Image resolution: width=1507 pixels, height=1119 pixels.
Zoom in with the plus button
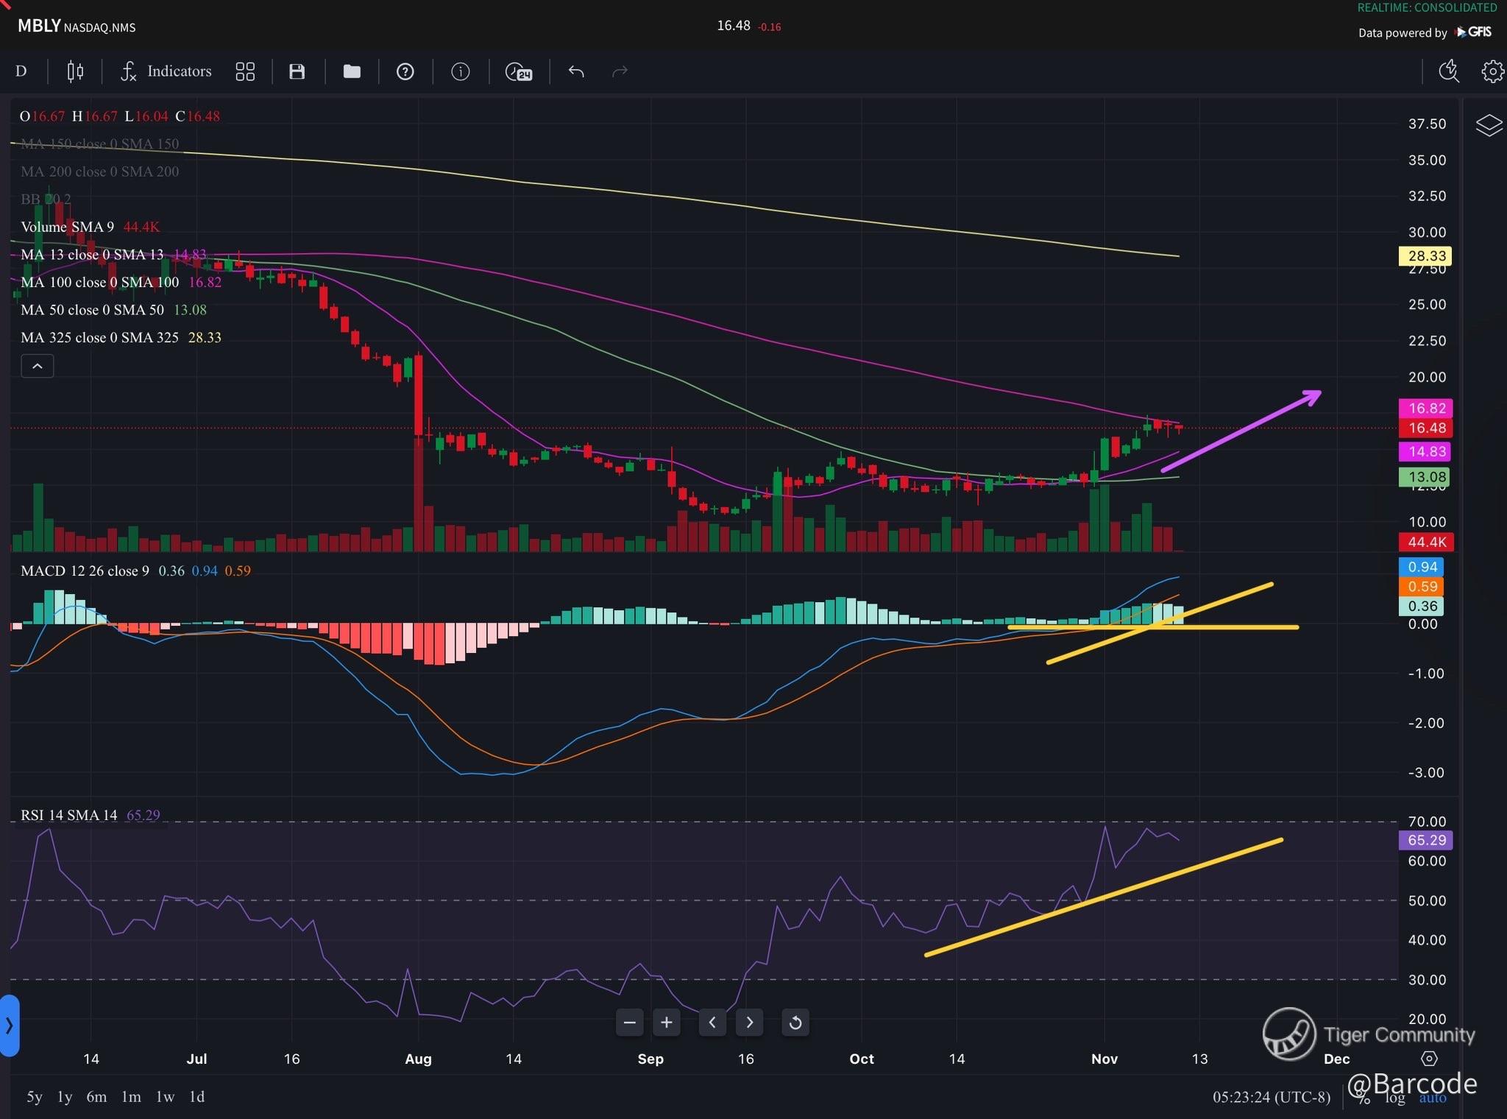[667, 1022]
